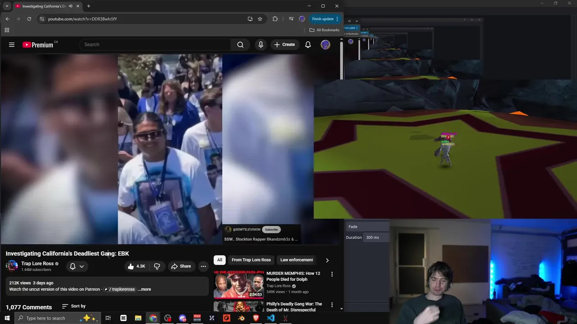577x324 pixels.
Task: Click Subscribe on the SSWTELEVISION overlay
Action: click(271, 229)
